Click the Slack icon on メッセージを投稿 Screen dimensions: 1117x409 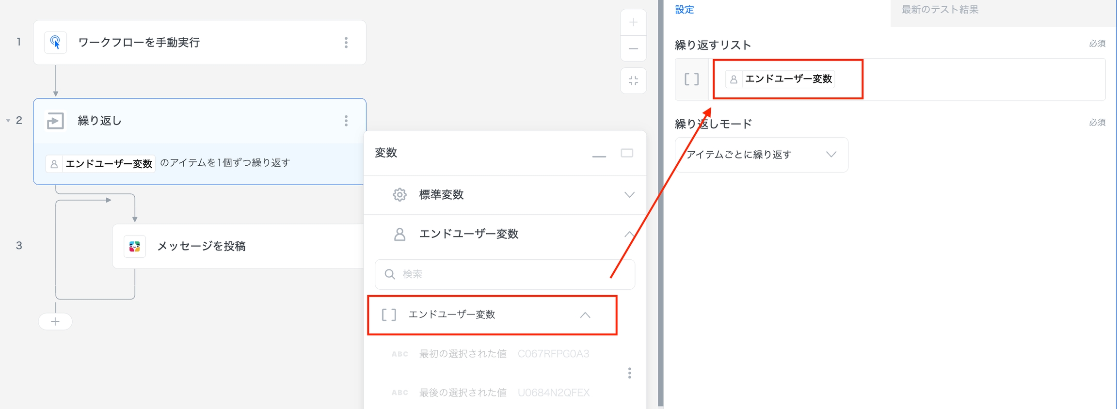135,246
